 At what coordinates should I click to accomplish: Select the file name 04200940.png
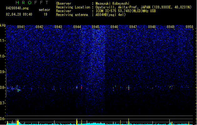17,8
